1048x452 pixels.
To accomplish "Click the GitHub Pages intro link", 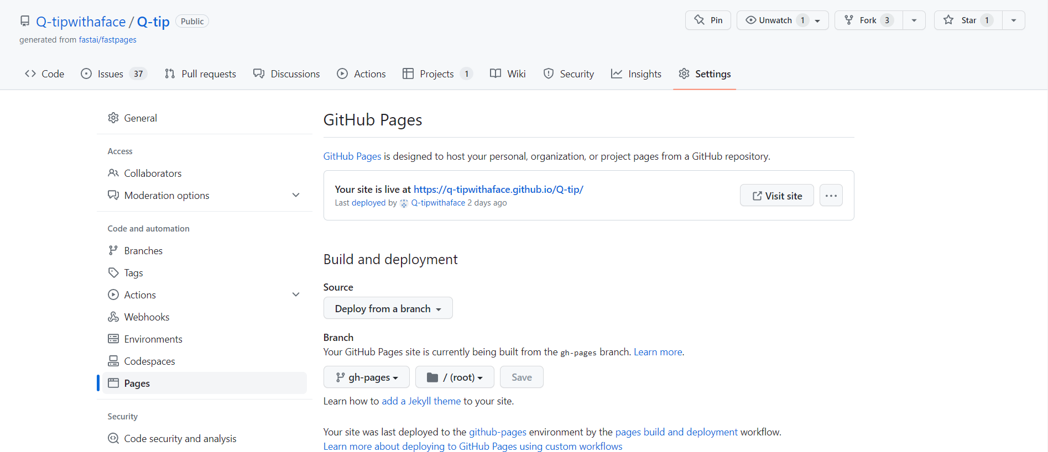I will 352,156.
